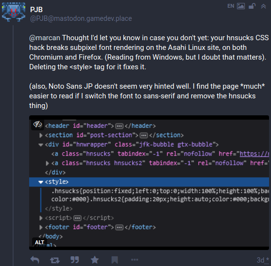Click the color:#000}.hnsucks2 CSS text line
The width and height of the screenshot is (271, 266).
[x=160, y=199]
